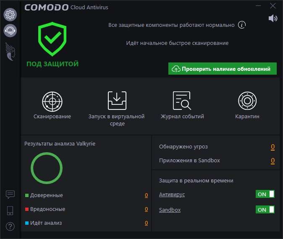The height and width of the screenshot is (239, 283).
Task: Click the red Вредоносные legend swatch
Action: point(27,209)
